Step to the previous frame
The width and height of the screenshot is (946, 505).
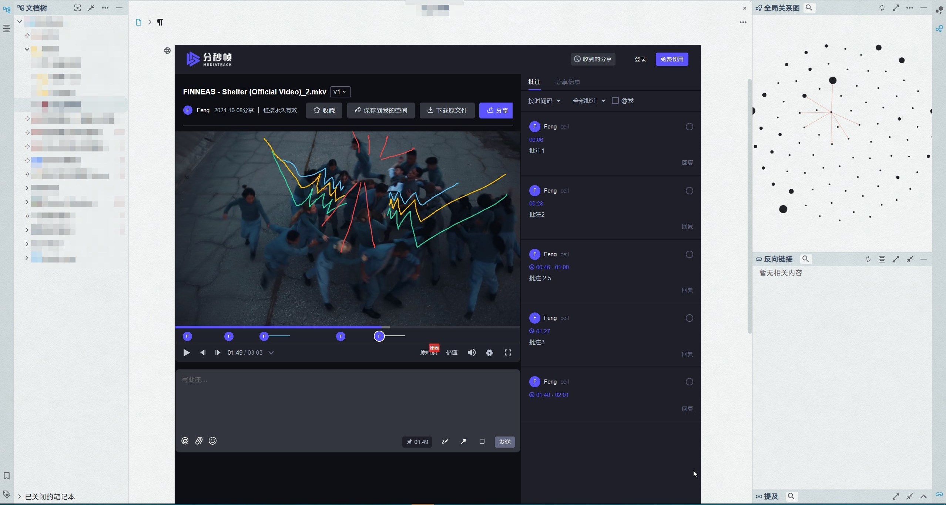[203, 352]
